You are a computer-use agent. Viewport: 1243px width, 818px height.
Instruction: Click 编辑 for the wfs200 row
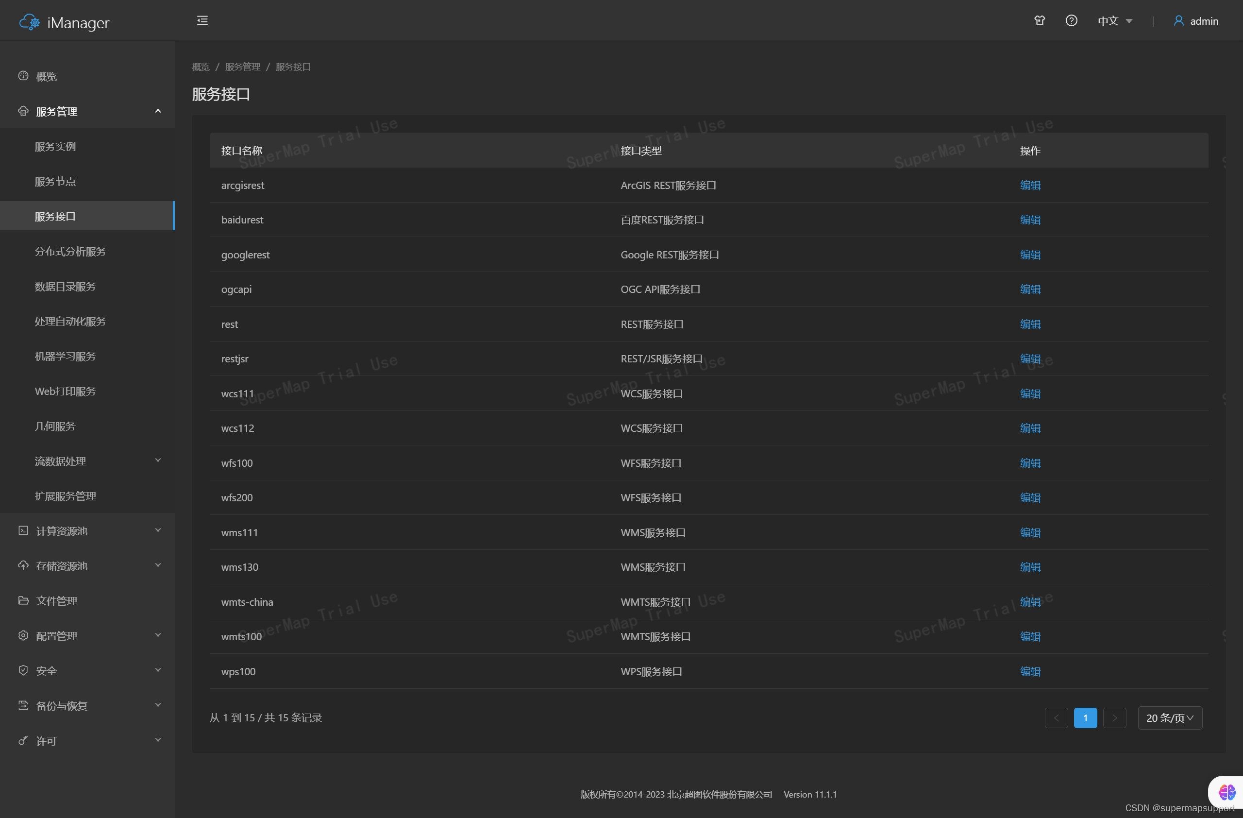1030,497
